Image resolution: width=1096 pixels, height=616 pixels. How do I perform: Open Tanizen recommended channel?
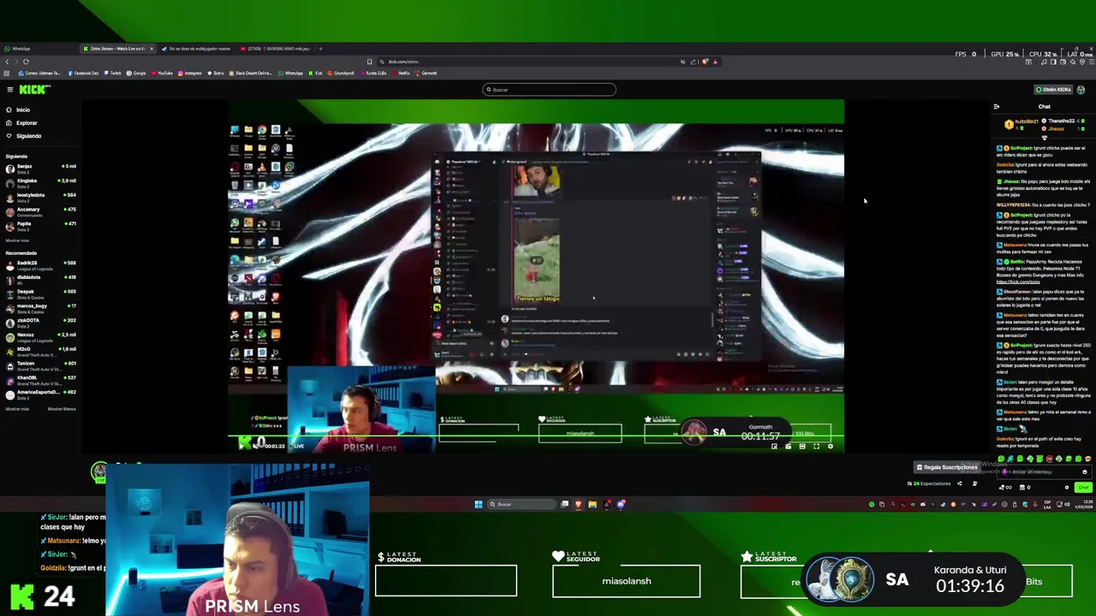(39, 365)
